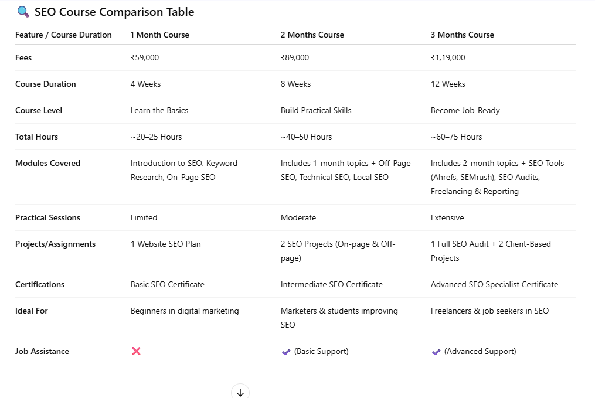Select the Modules Covered row label

[47, 163]
